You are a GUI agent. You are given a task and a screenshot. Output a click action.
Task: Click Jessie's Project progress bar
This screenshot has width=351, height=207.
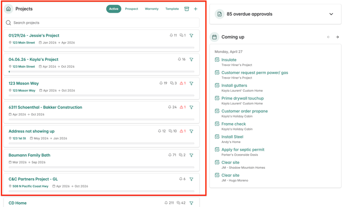pyautogui.click(x=102, y=48)
